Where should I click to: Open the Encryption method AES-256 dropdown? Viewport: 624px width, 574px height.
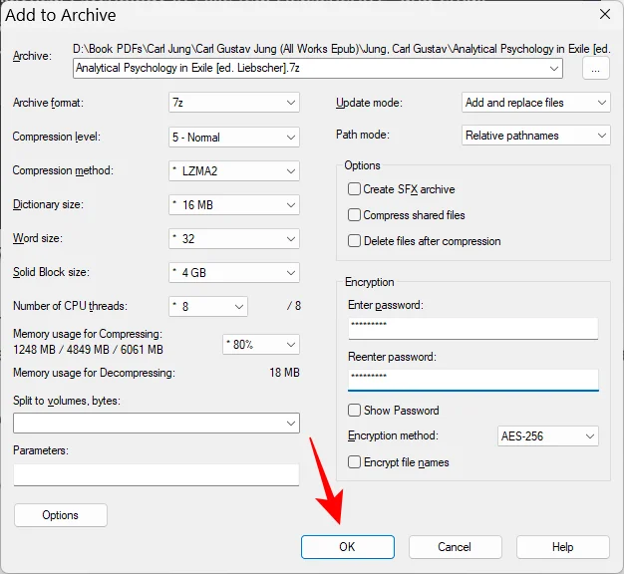548,435
